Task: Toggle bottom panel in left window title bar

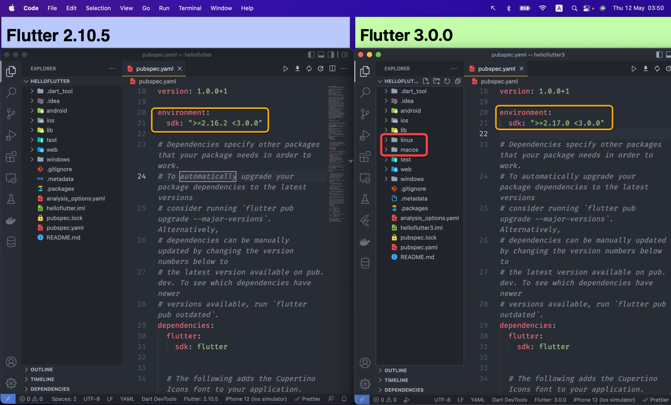Action: pos(321,54)
